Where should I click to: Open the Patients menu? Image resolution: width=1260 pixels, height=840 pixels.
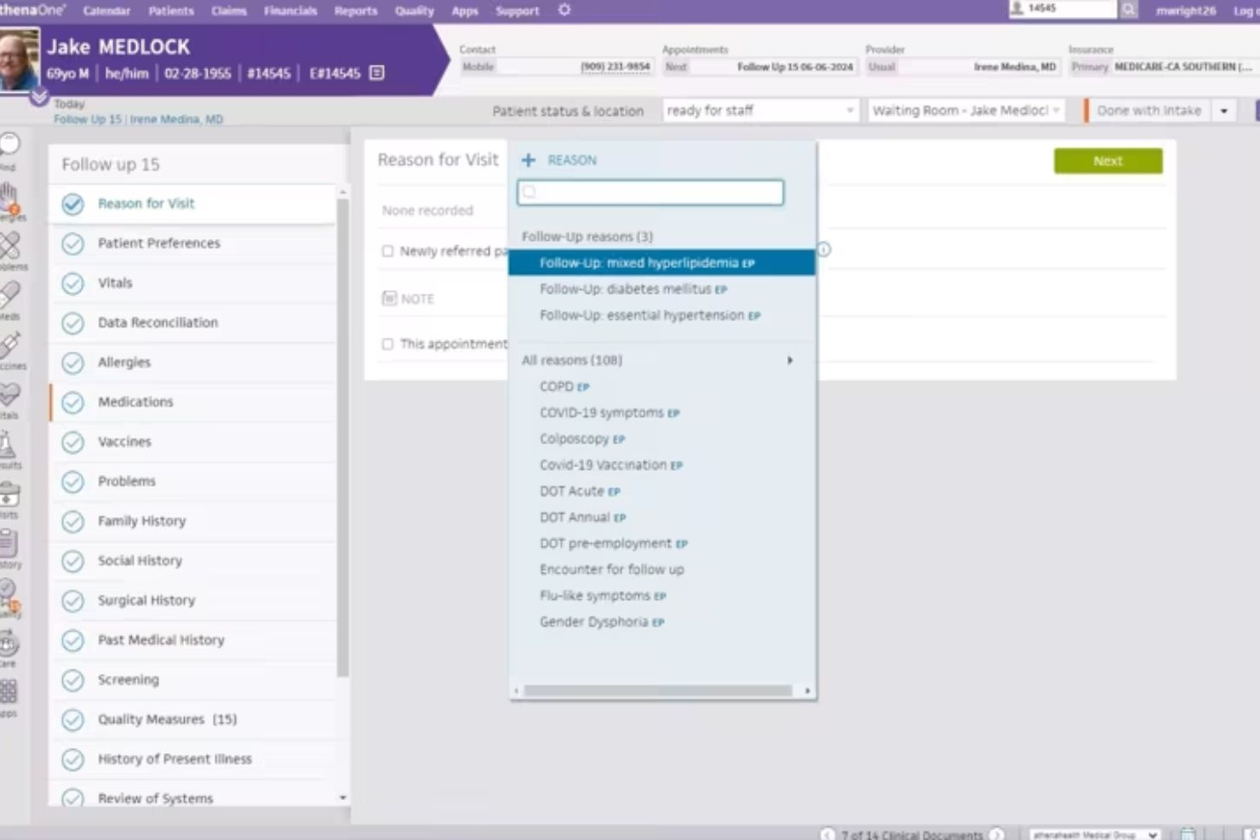[x=171, y=11]
